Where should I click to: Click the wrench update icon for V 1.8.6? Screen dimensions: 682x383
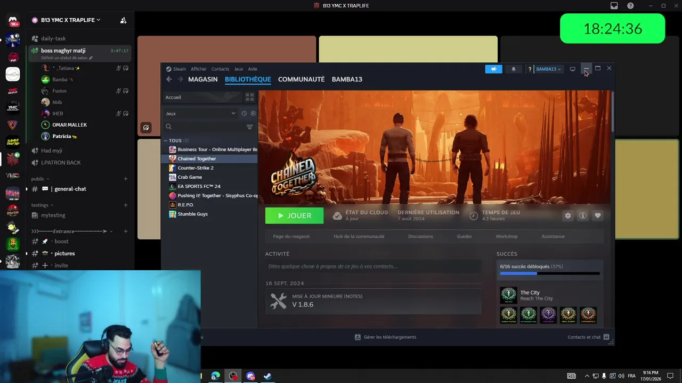click(278, 301)
